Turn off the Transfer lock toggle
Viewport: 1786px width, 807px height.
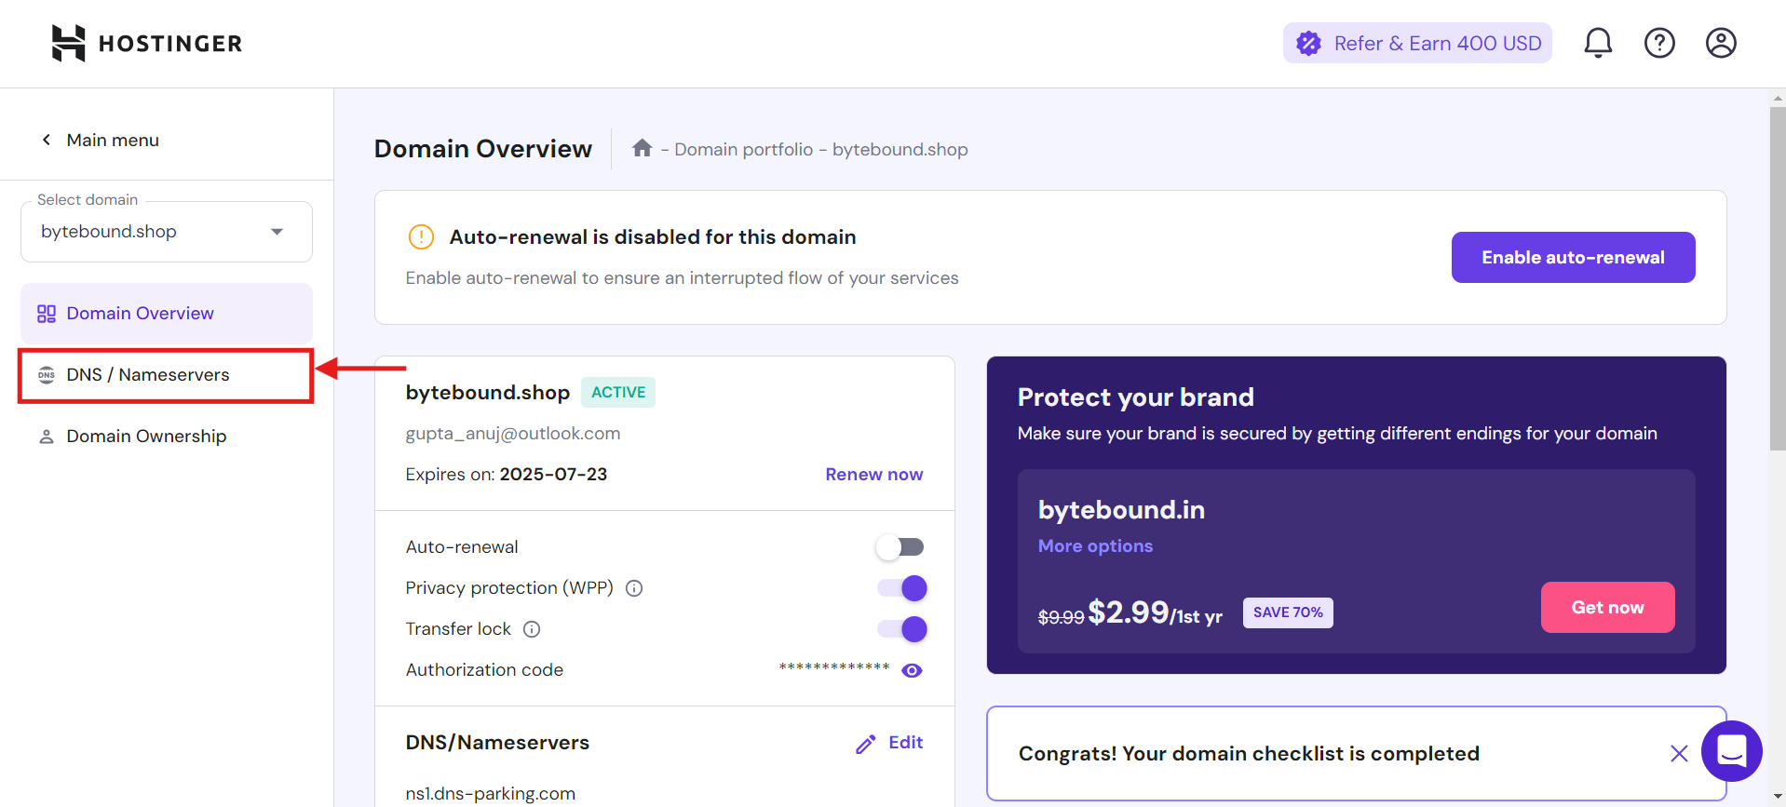point(902,629)
